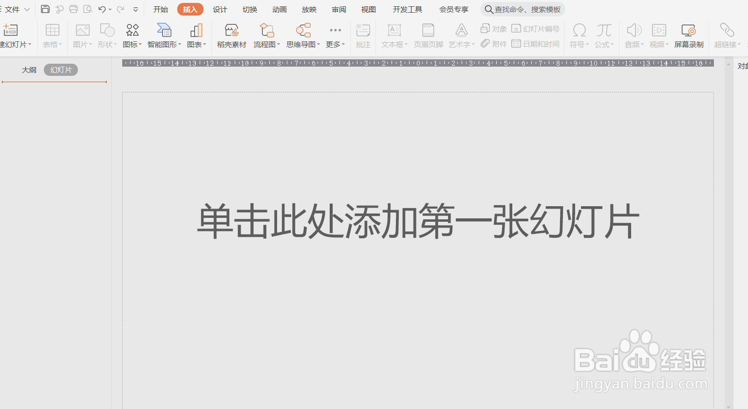The image size is (748, 409).
Task: Insert a table with 表格 icon
Action: [52, 36]
